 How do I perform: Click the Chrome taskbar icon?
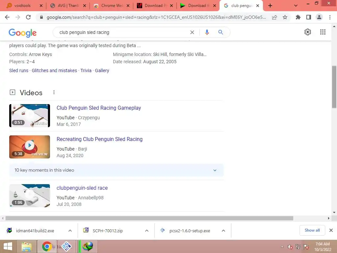point(47,246)
